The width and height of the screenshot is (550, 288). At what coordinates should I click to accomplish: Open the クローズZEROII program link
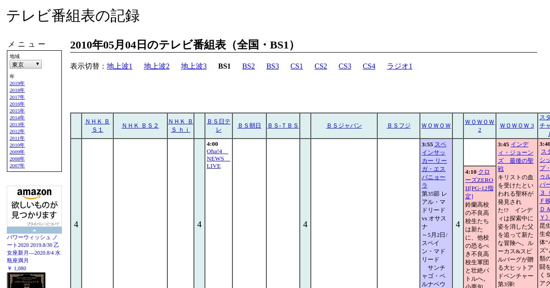(479, 184)
